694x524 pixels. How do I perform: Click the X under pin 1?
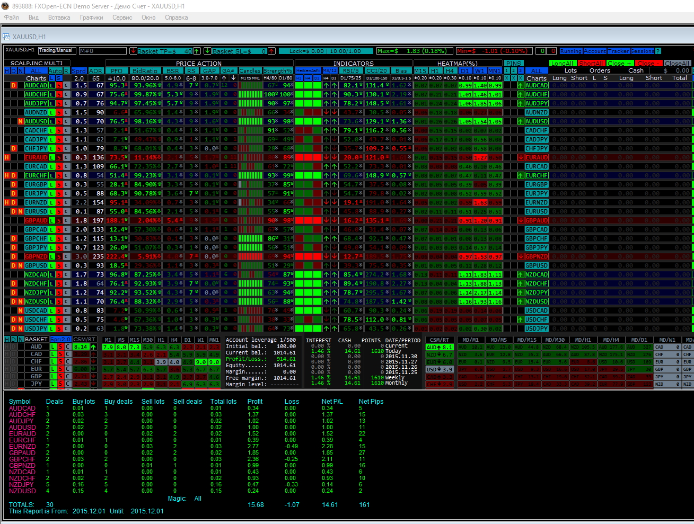[x=506, y=78]
